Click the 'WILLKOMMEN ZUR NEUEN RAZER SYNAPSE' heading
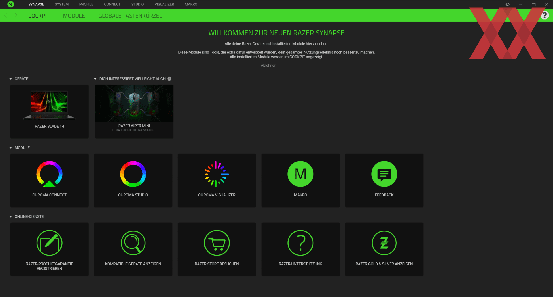 (276, 33)
